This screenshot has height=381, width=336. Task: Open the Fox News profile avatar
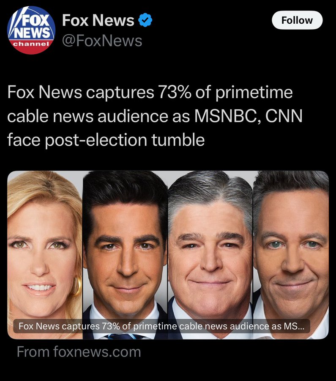[31, 30]
